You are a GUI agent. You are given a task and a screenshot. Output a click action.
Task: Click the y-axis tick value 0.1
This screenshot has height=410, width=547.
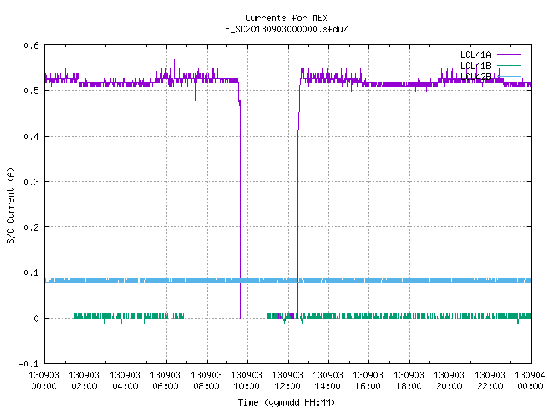31,272
